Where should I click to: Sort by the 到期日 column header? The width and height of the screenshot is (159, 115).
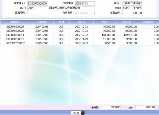(x=81, y=22)
